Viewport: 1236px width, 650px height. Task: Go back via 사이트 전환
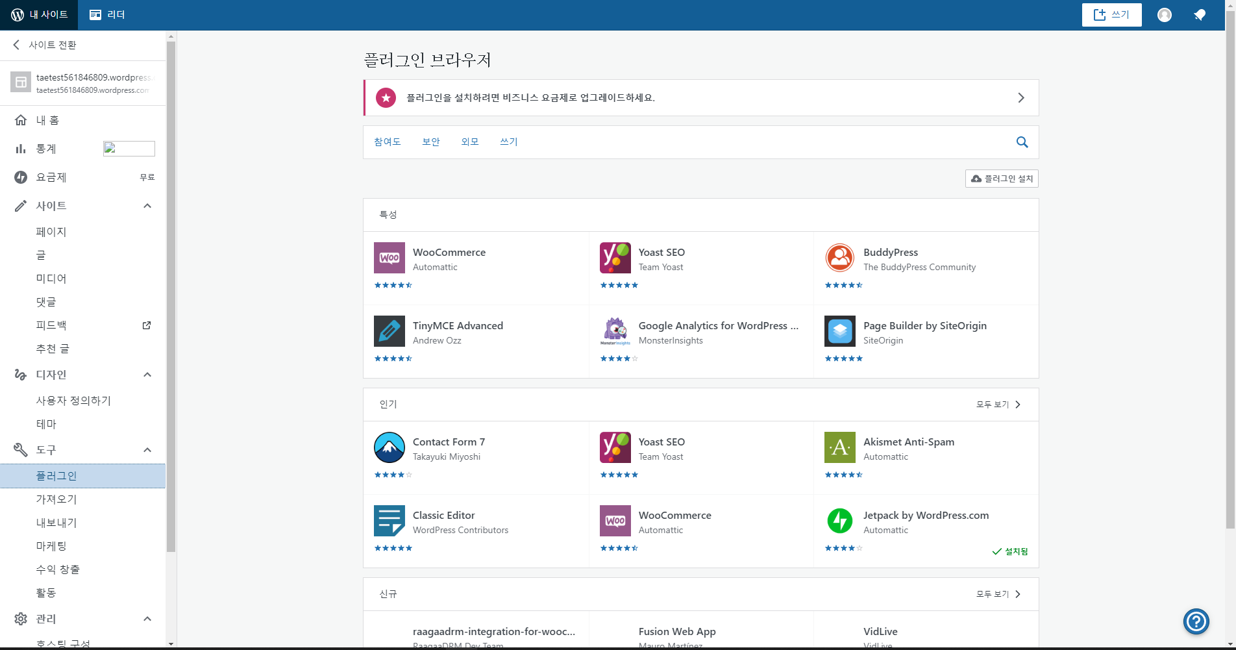45,45
